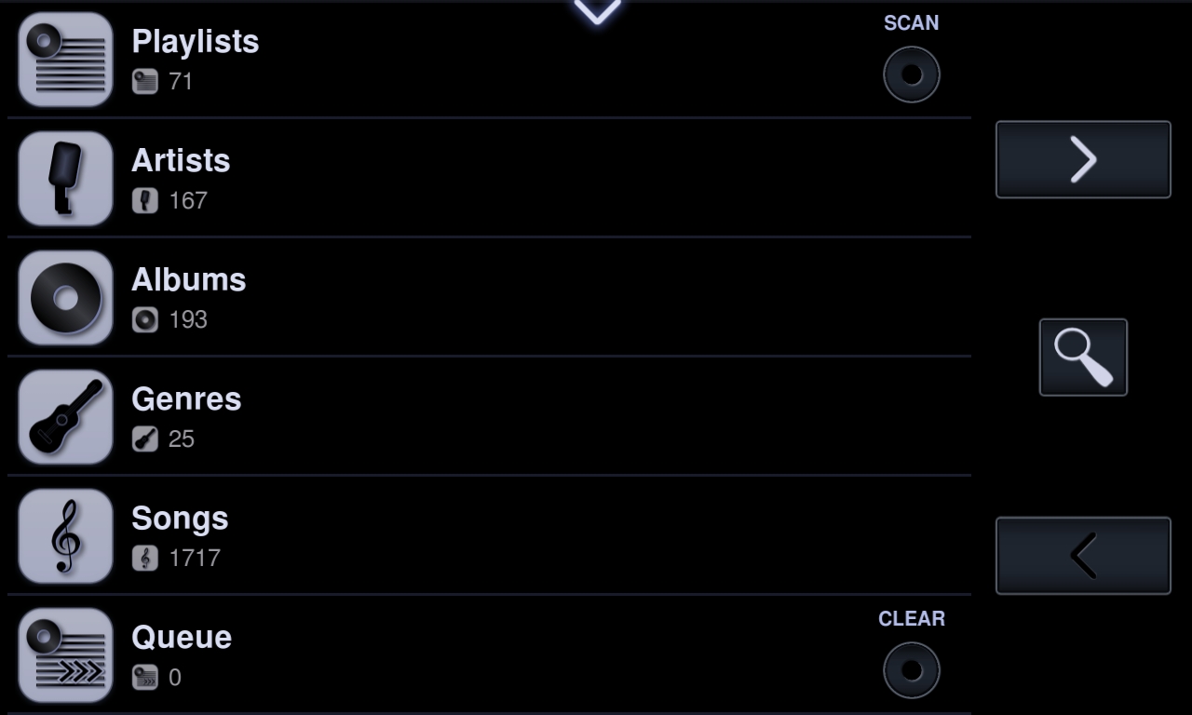1192x715 pixels.
Task: Go back with the left chevron button
Action: [x=1083, y=556]
